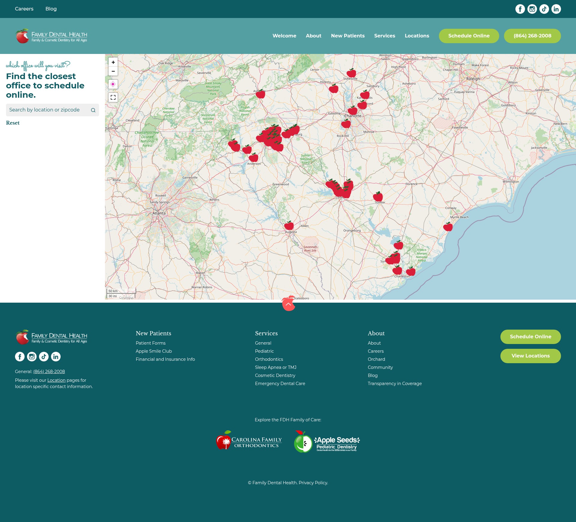Image resolution: width=576 pixels, height=522 pixels.
Task: Open footer Facebook icon
Action: pos(20,357)
